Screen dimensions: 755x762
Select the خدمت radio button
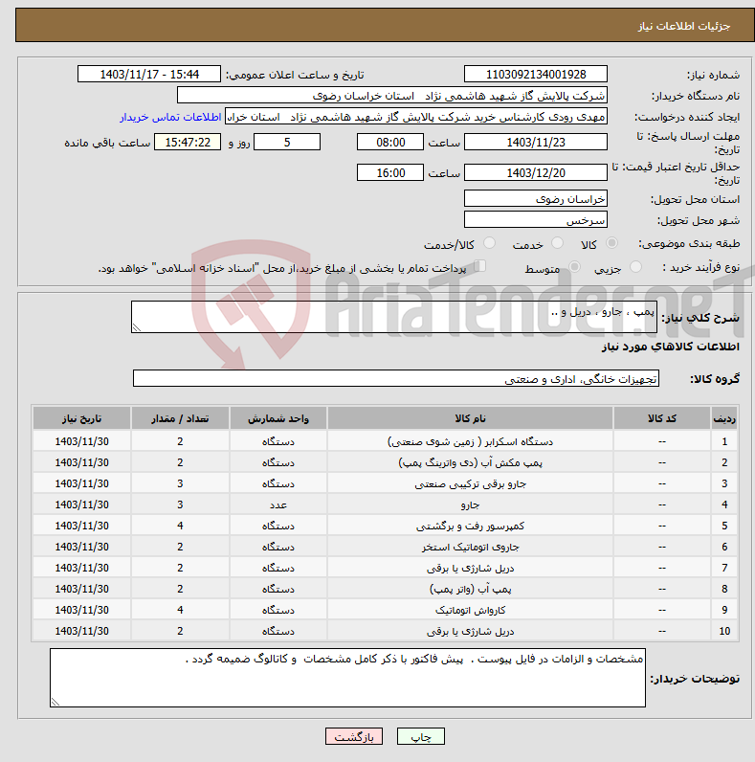557,243
